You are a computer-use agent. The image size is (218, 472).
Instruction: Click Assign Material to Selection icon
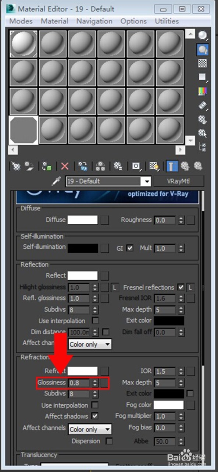47,167
